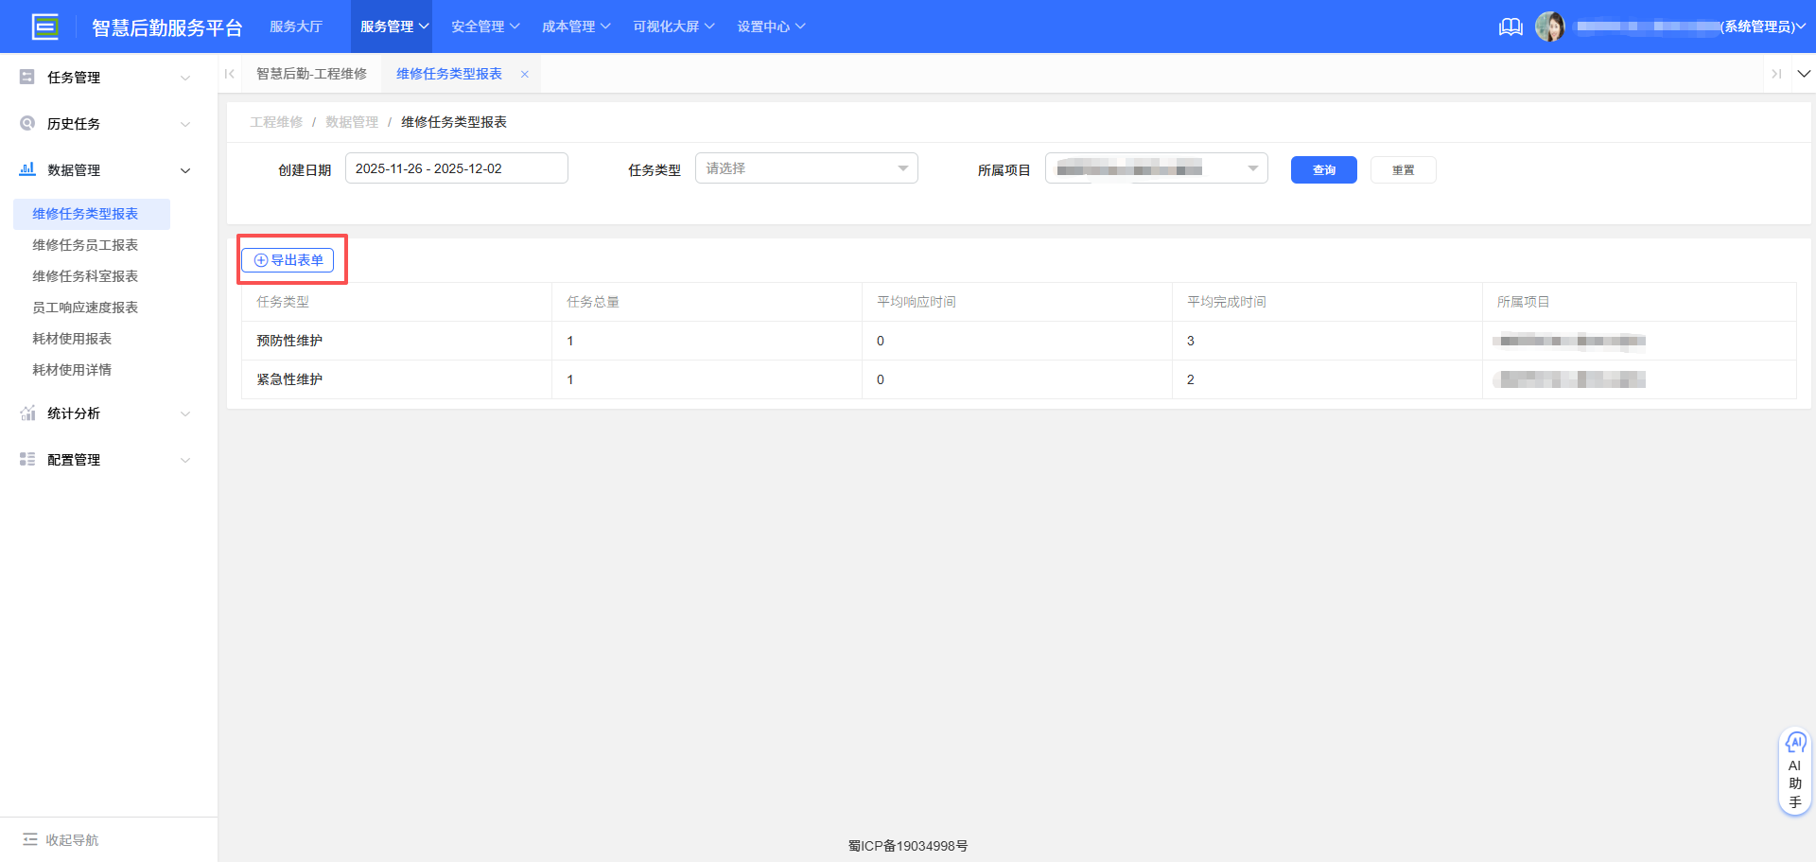The height and width of the screenshot is (862, 1816).
Task: Click the platform logo at top left
Action: 44,26
